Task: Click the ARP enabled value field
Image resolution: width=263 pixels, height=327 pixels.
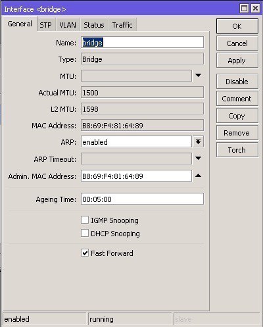Action: pos(136,141)
